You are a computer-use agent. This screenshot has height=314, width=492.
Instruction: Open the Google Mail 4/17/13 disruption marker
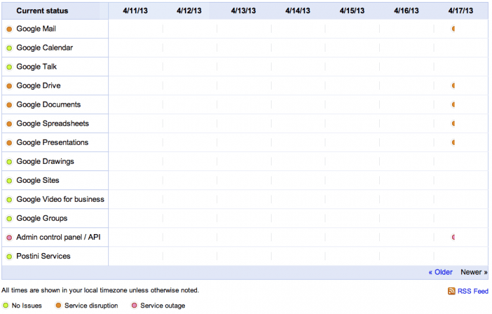453,29
